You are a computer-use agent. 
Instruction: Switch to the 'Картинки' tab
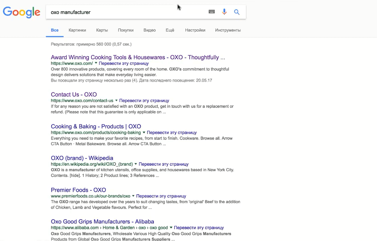[77, 30]
